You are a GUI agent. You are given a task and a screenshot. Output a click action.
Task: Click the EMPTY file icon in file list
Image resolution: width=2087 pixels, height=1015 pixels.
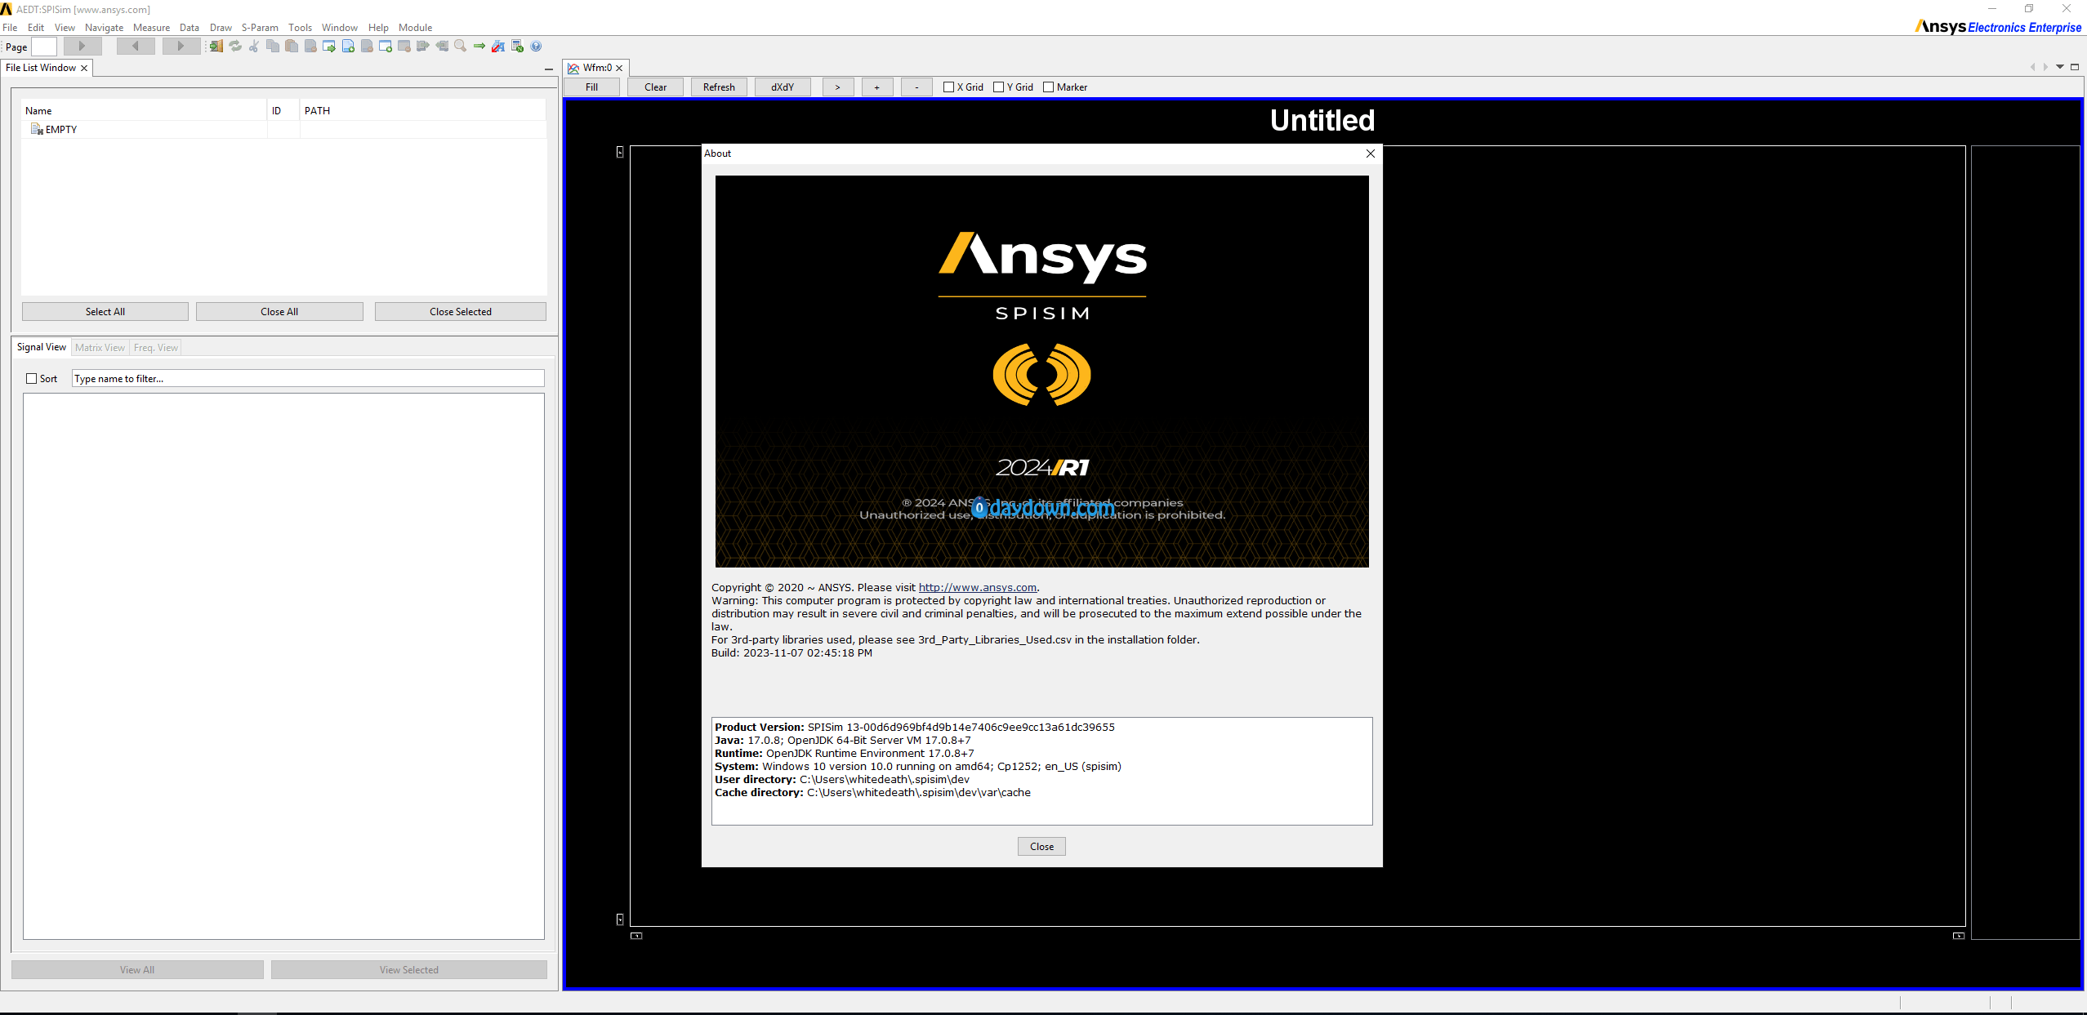click(x=37, y=129)
